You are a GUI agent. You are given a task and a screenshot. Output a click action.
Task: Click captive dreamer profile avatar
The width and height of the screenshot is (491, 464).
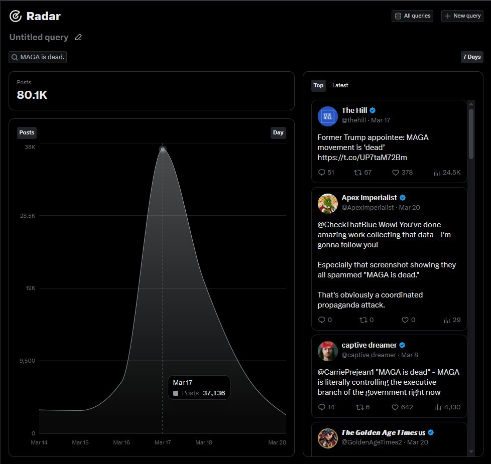(327, 351)
